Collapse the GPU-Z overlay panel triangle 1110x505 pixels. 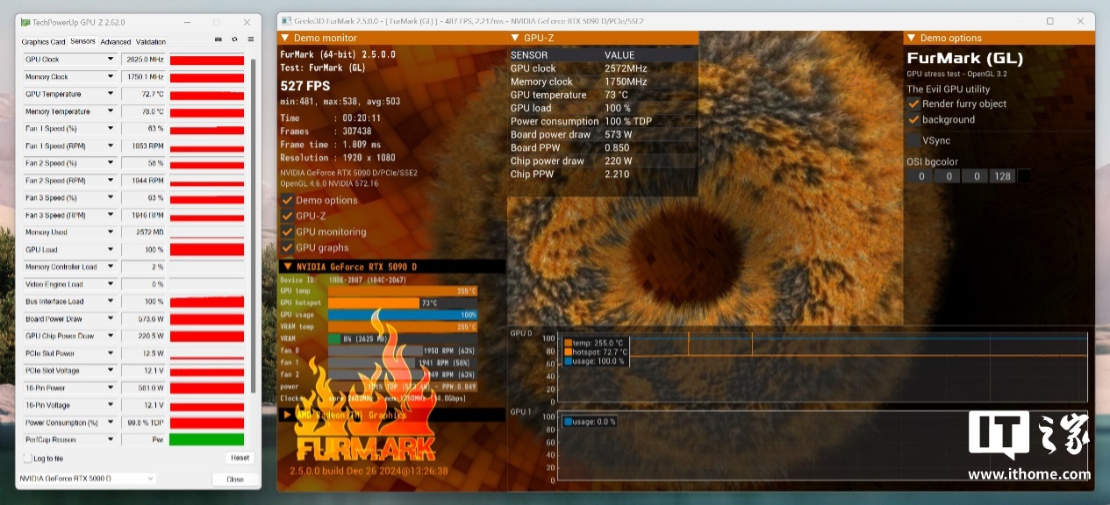[514, 38]
